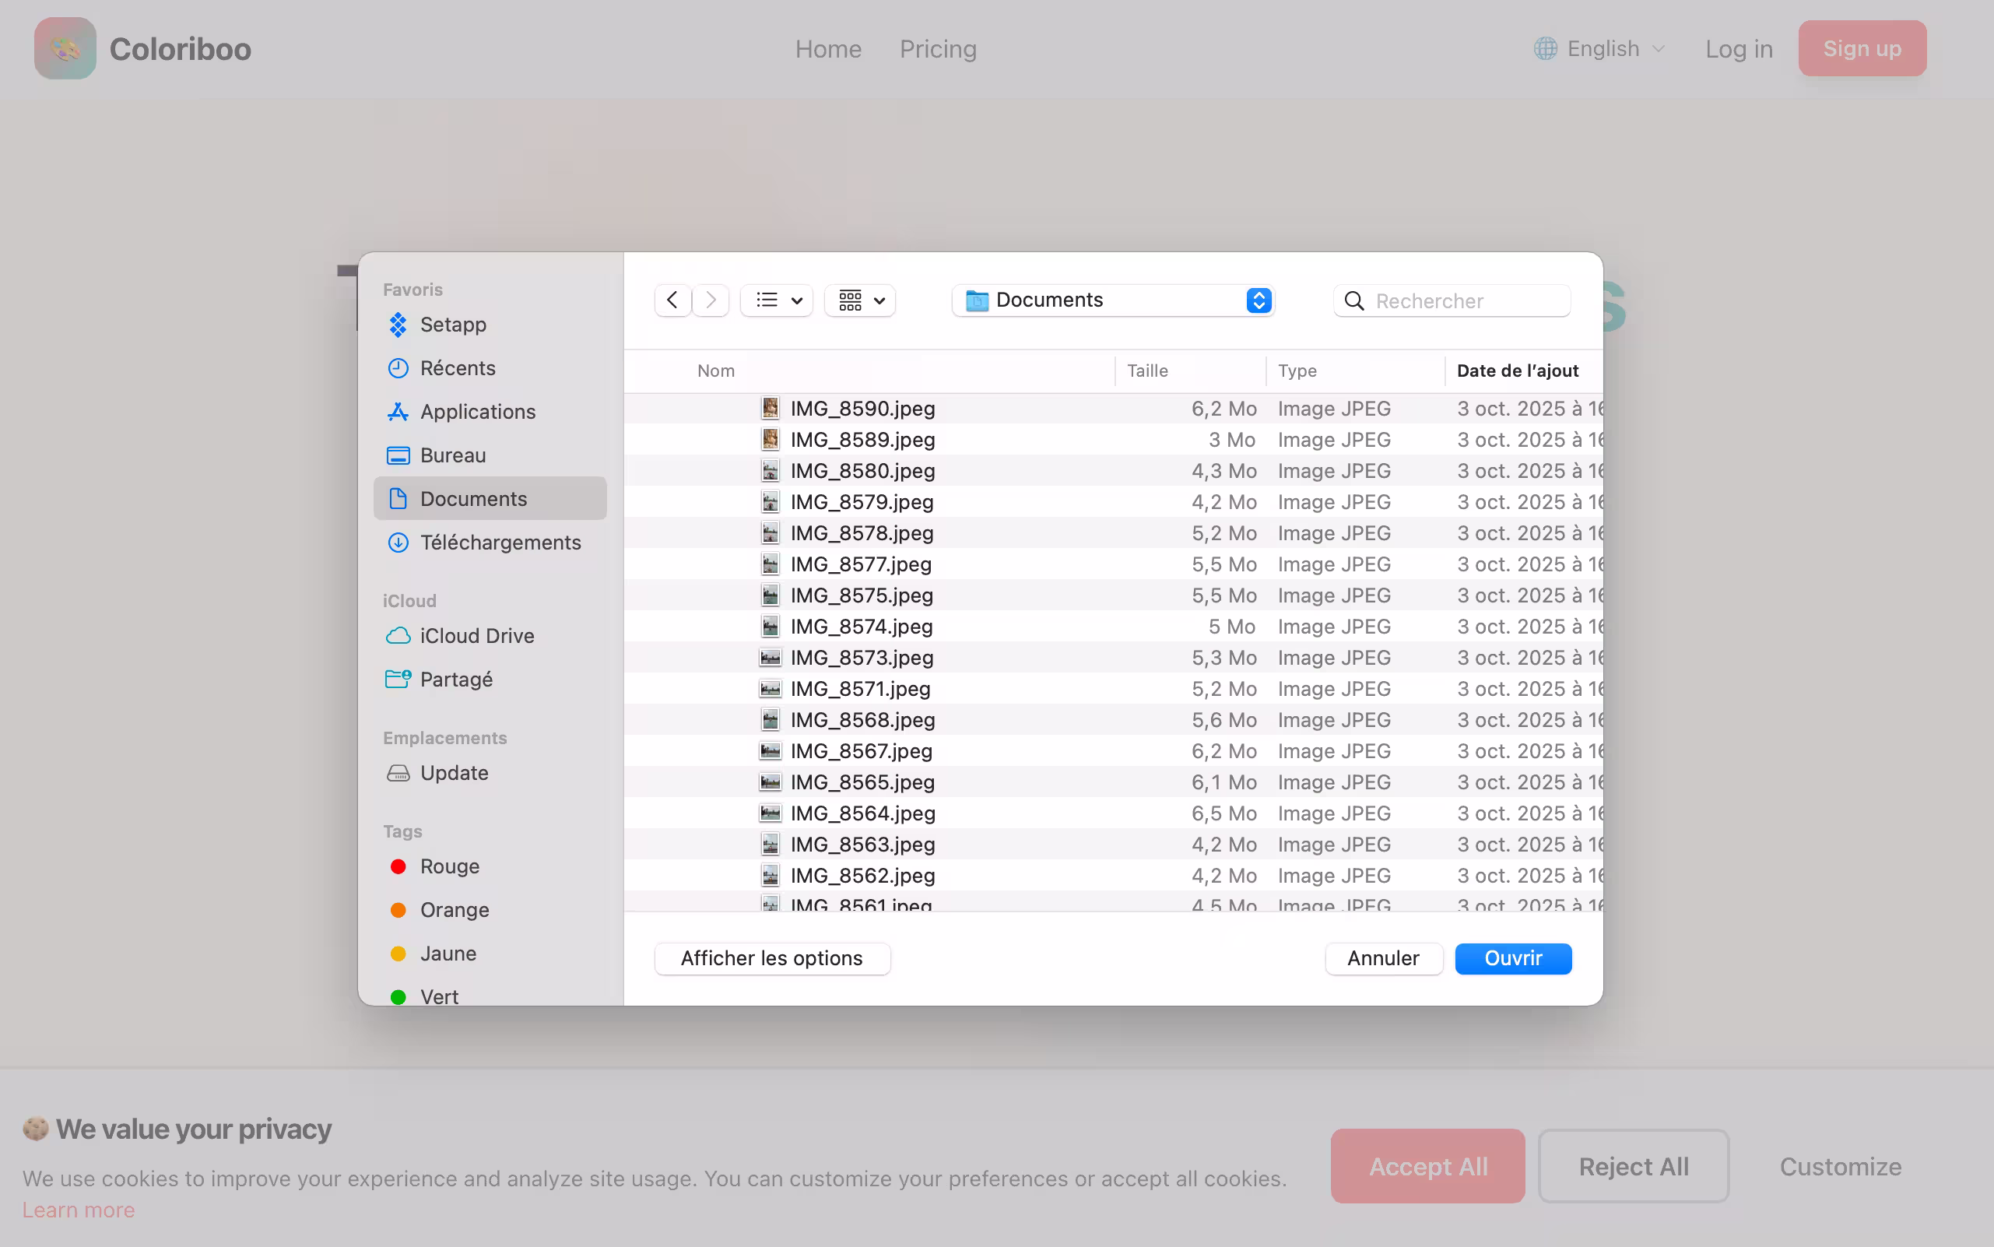Click the forward navigation arrow
The height and width of the screenshot is (1247, 1994).
tap(711, 300)
